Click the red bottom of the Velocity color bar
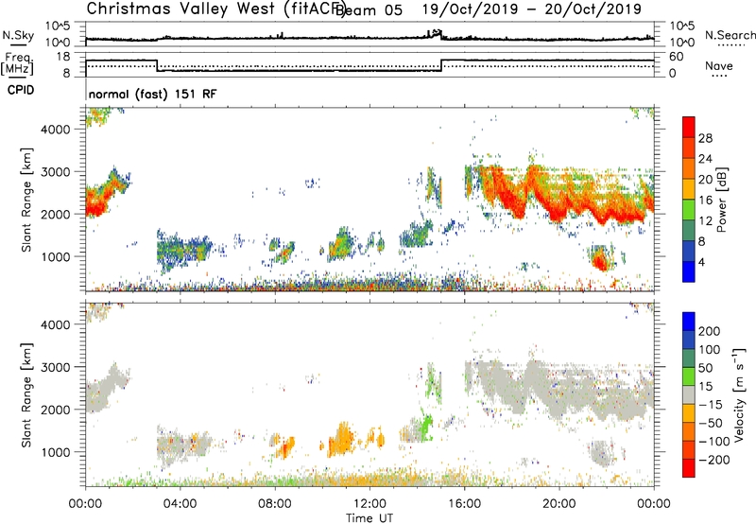The width and height of the screenshot is (756, 524). tap(689, 468)
